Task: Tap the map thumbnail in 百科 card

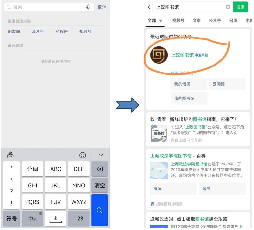Action: coord(159,171)
